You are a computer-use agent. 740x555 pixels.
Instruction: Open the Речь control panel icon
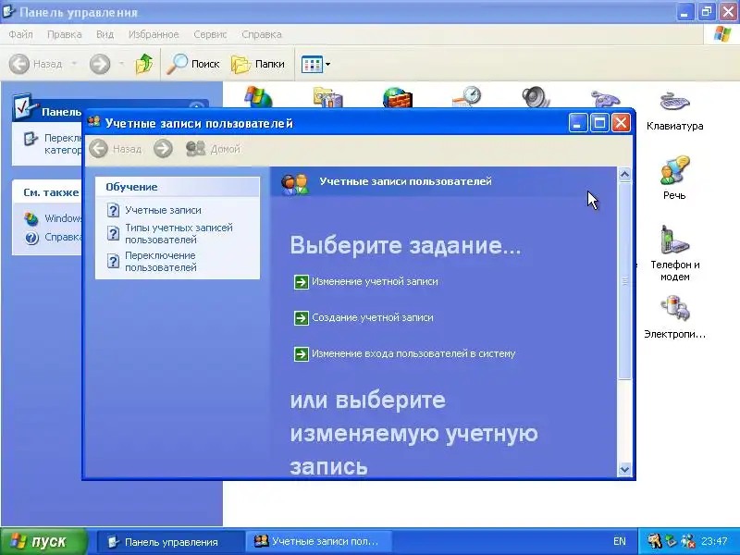[x=674, y=178]
